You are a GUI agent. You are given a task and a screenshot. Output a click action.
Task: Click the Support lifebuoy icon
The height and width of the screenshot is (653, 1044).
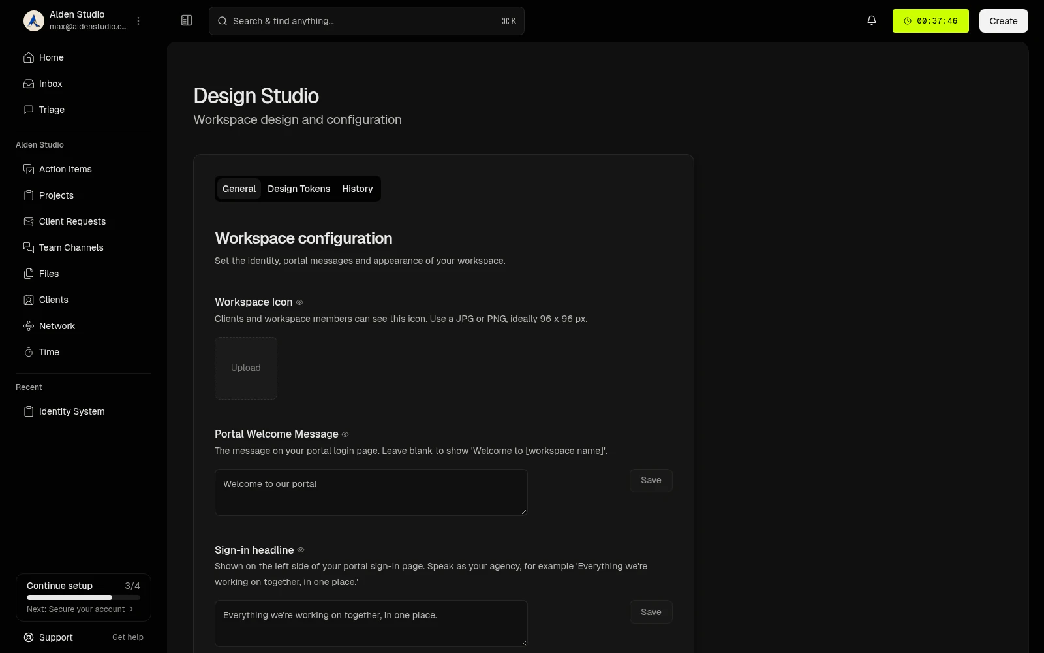[x=29, y=637]
